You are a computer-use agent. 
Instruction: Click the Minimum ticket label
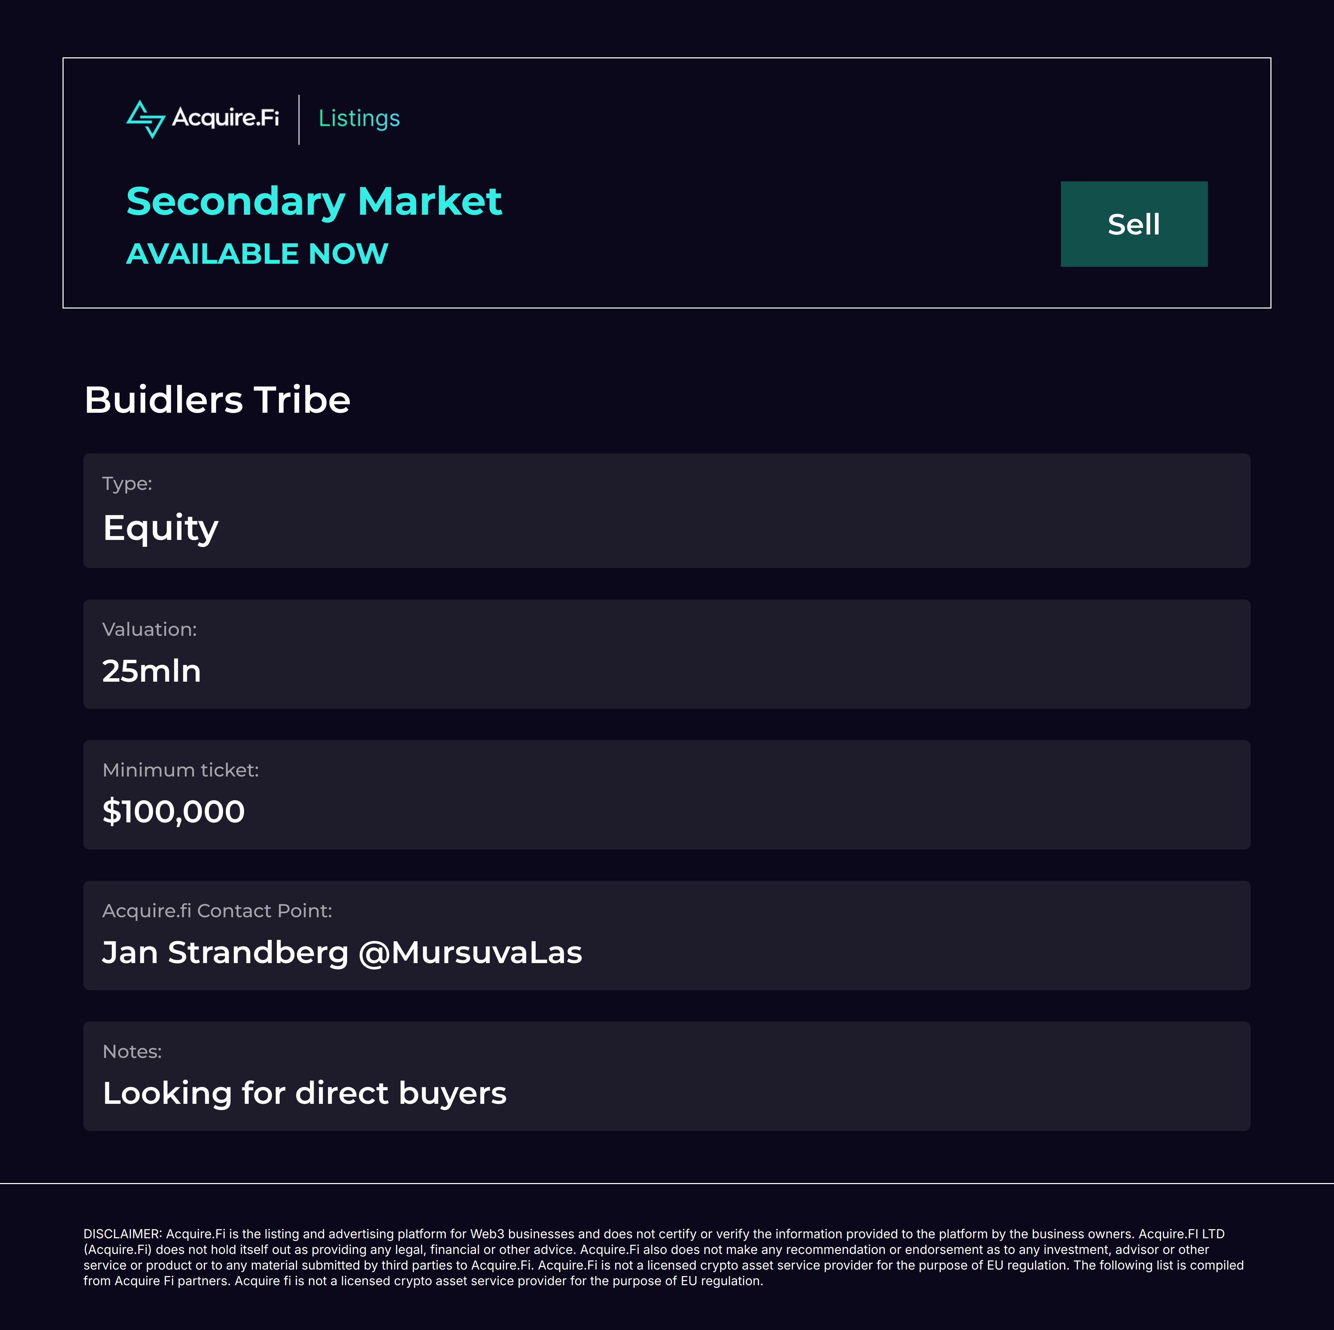180,770
